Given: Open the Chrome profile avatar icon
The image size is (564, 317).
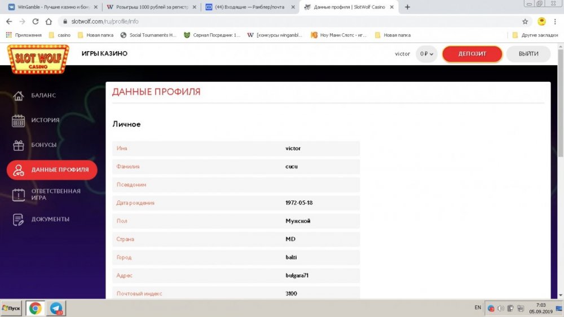Looking at the screenshot, I should pos(541,21).
